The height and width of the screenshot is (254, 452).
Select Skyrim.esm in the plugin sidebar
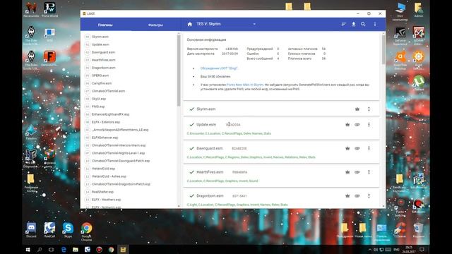pyautogui.click(x=100, y=37)
